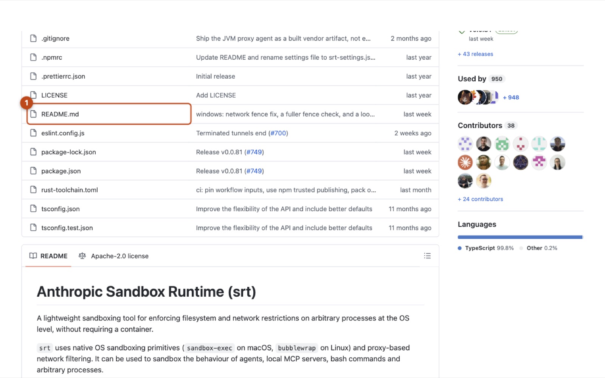Screen dimensions: 605x378
Task: Open #749 link in package.json row
Action: 254,171
